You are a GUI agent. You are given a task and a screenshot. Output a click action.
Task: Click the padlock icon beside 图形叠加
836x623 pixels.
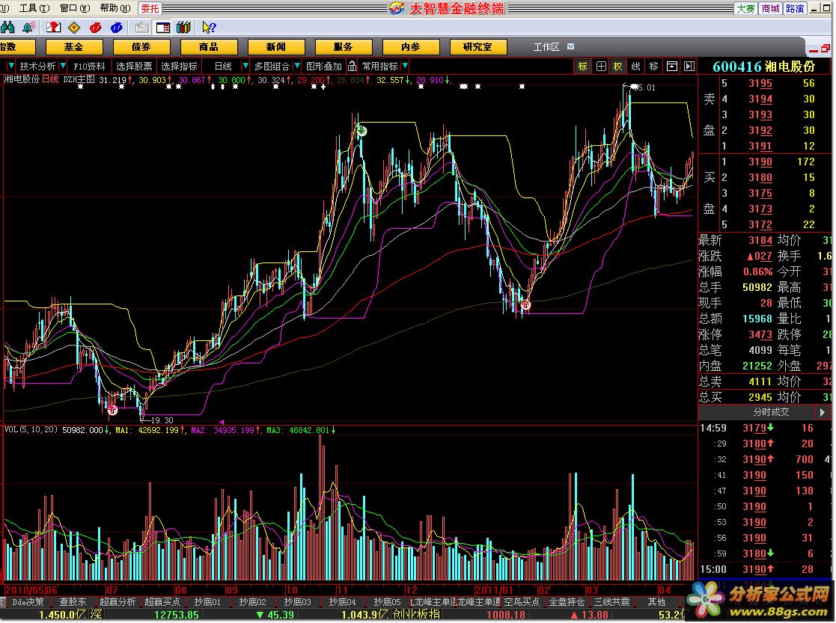[352, 66]
